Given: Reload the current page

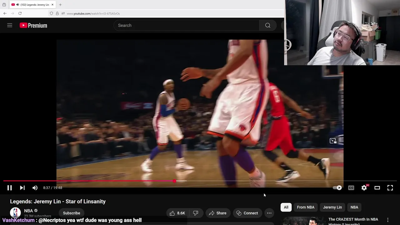Looking at the screenshot, I should (x=20, y=13).
